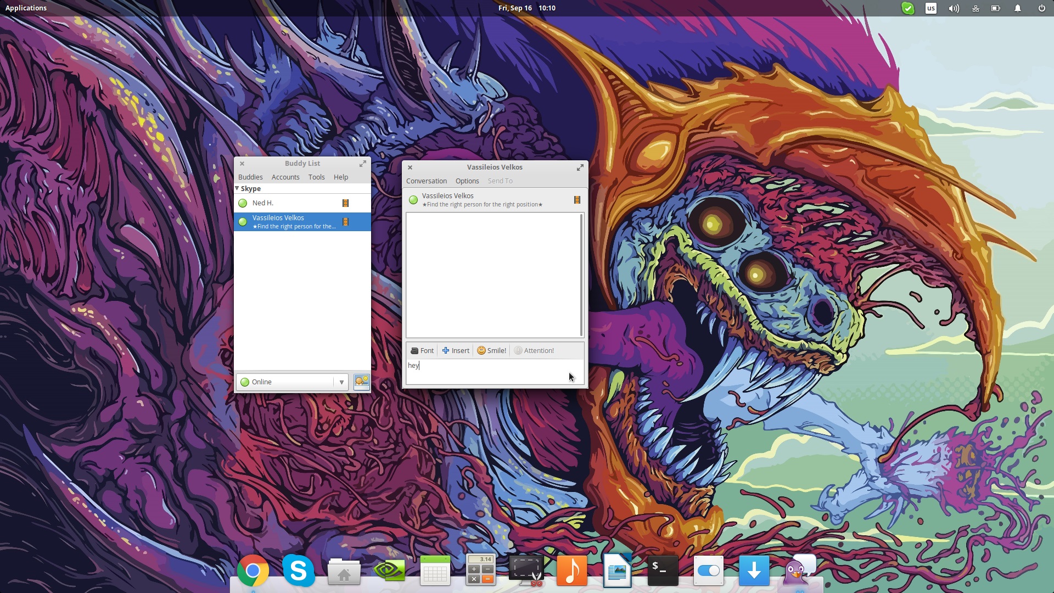Screen dimensions: 1054x593
Task: Click the status icon in conversation header
Action: [413, 200]
